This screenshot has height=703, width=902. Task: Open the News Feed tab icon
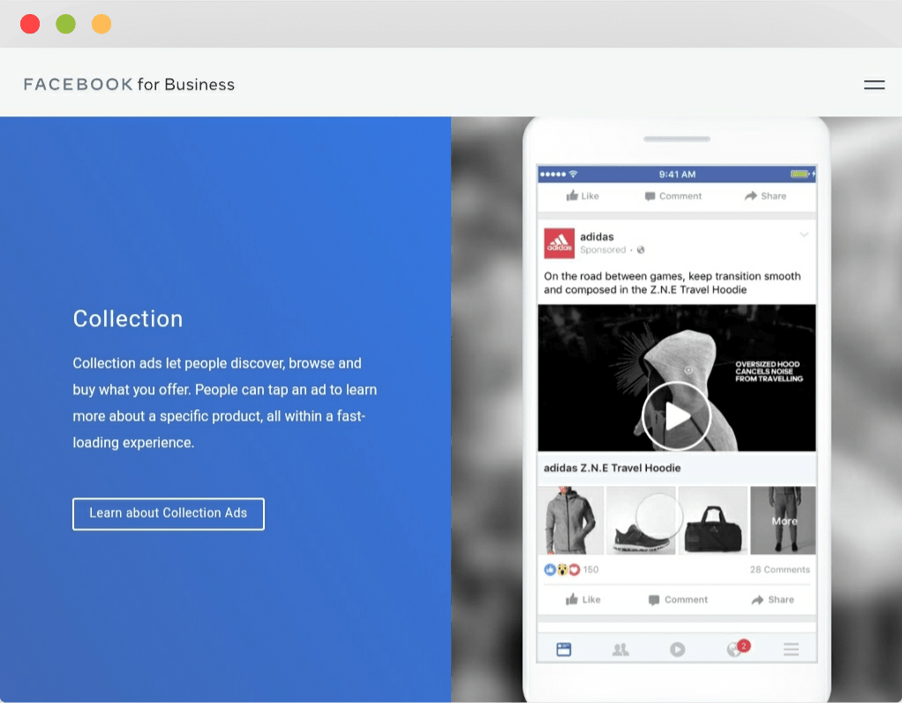564,649
